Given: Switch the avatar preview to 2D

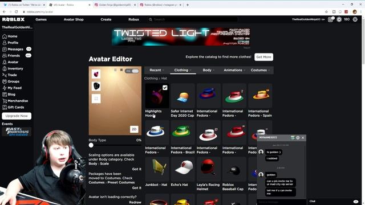Looking at the screenshot, I should 134,129.
